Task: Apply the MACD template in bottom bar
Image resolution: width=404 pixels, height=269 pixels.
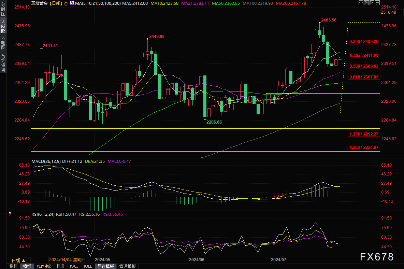Action: point(74,266)
